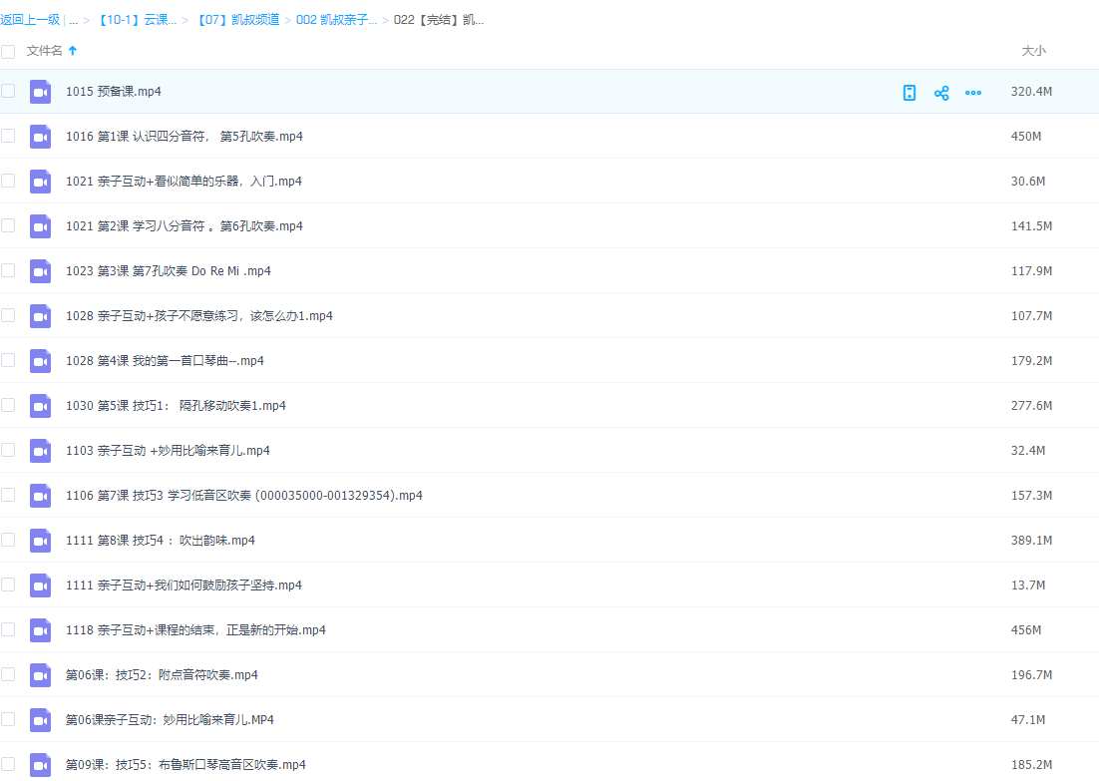Click the video icon for 第06课亲子互动 MP4
Image resolution: width=1099 pixels, height=781 pixels.
[x=40, y=719]
